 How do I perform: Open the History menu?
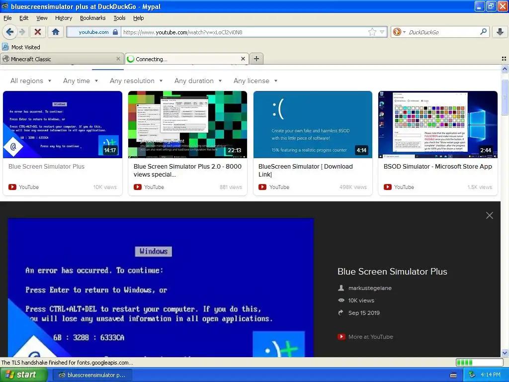point(64,18)
